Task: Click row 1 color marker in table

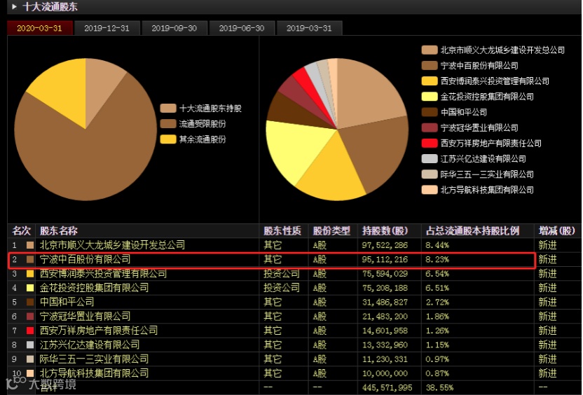Action: pyautogui.click(x=30, y=245)
